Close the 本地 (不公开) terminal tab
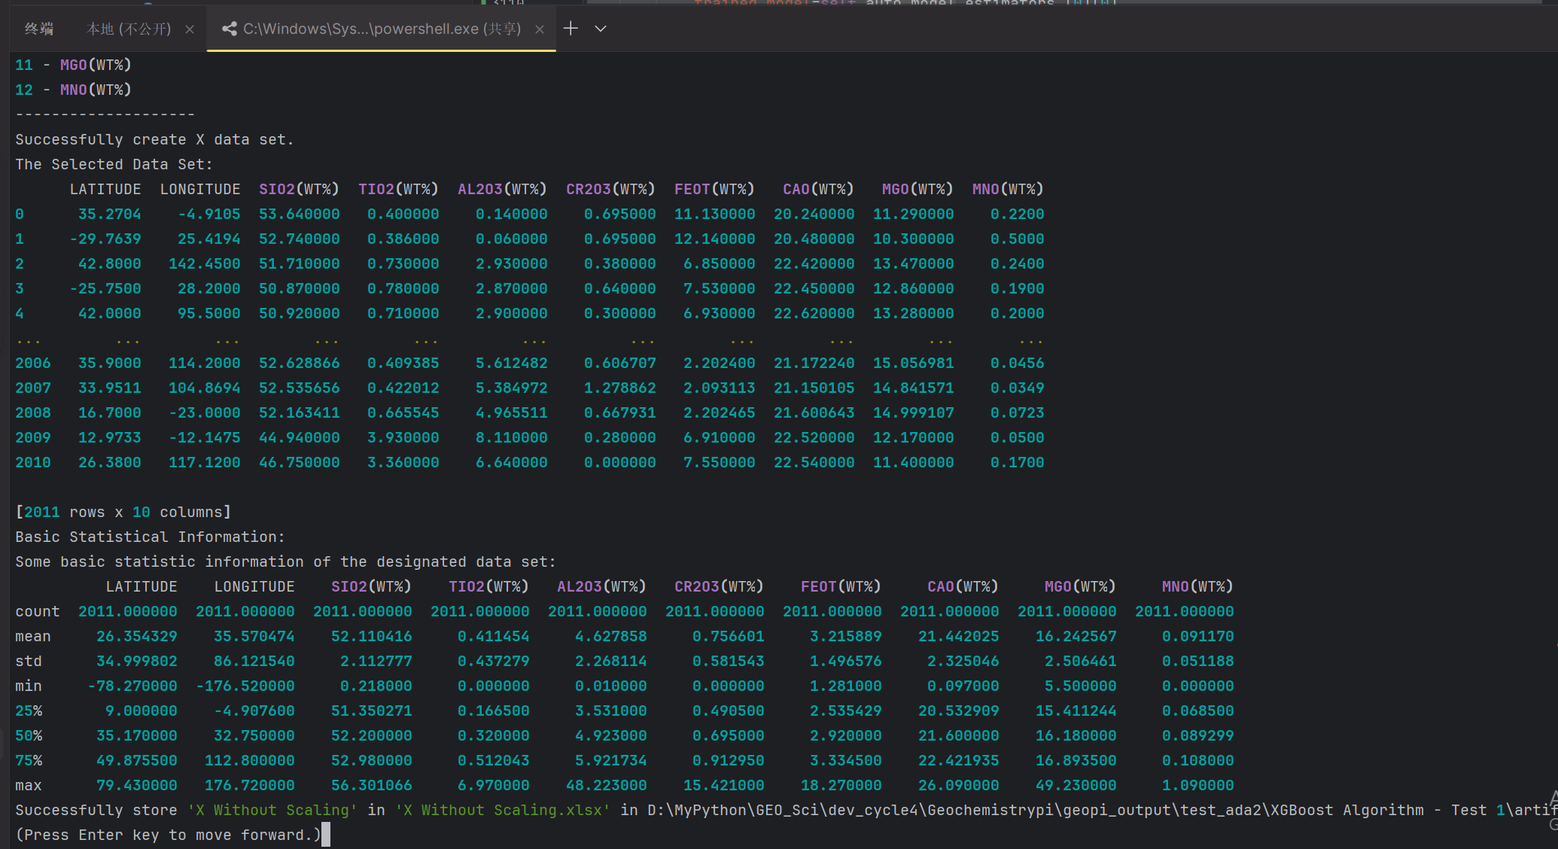The width and height of the screenshot is (1558, 849). pos(190,29)
